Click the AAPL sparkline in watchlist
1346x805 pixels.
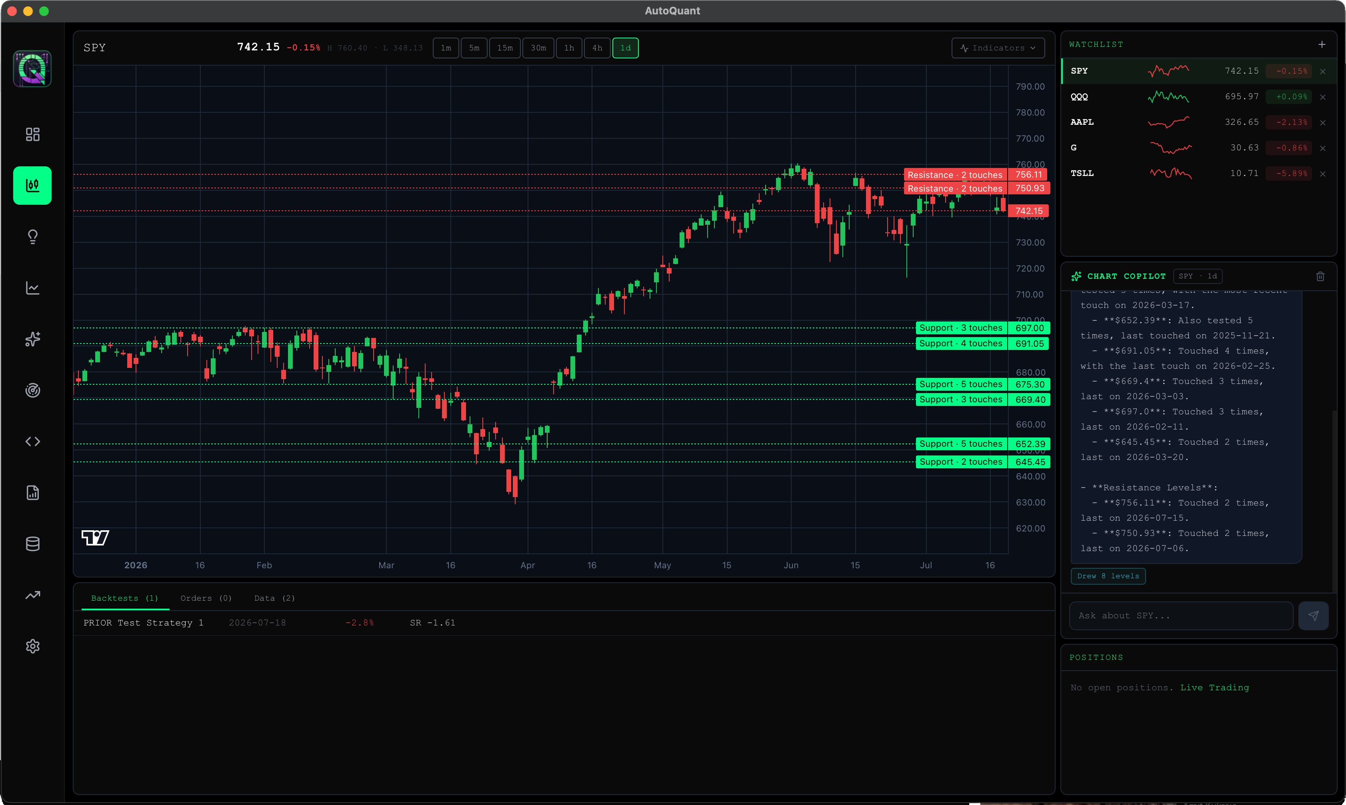(x=1168, y=122)
